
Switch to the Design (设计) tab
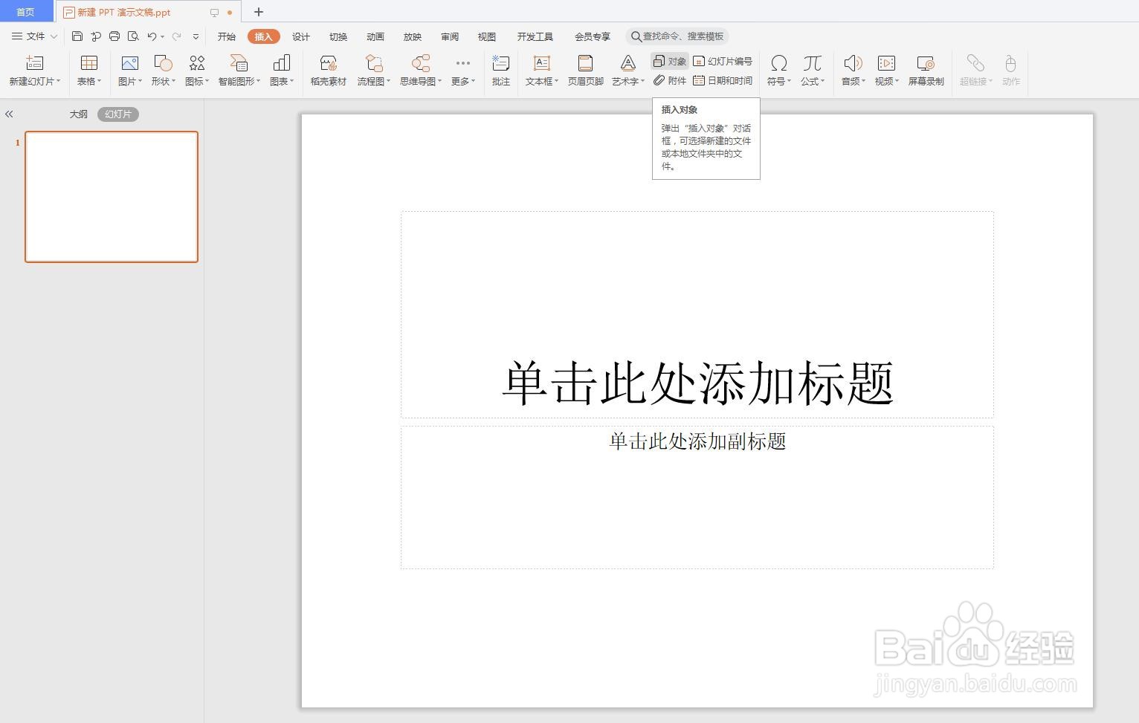301,36
